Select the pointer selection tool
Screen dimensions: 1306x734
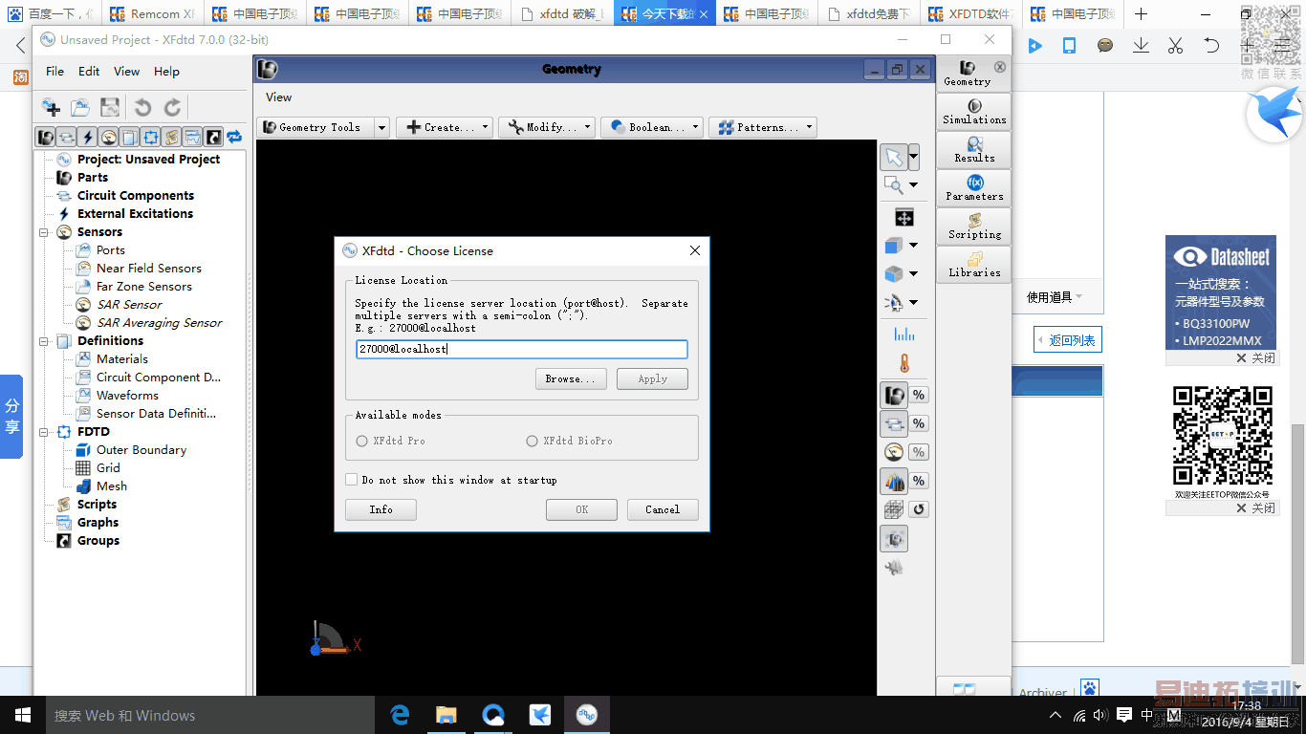tap(894, 157)
